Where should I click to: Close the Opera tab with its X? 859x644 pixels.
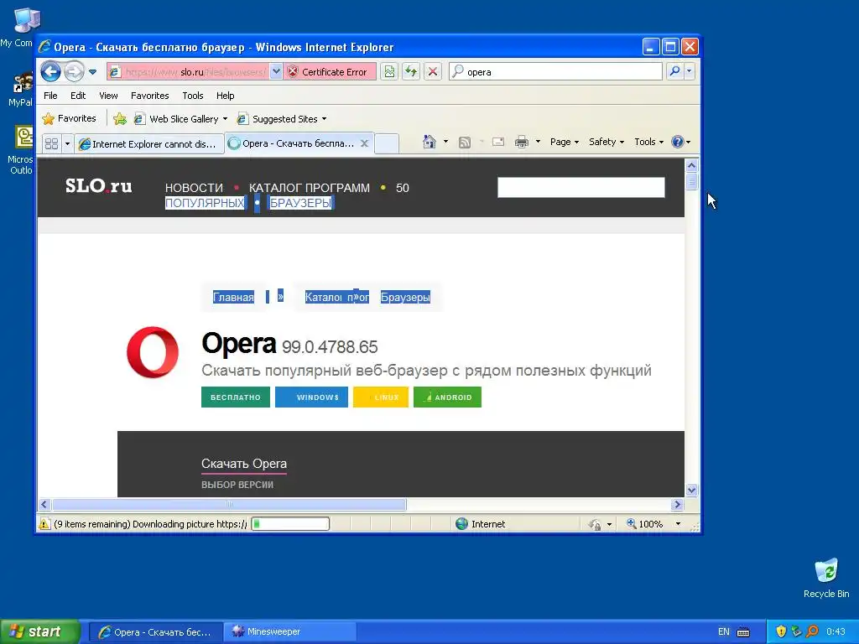point(364,143)
